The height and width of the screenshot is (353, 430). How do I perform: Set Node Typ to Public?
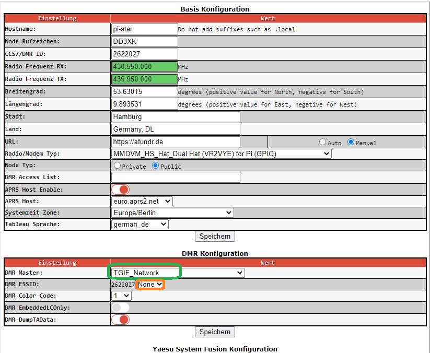pyautogui.click(x=155, y=165)
